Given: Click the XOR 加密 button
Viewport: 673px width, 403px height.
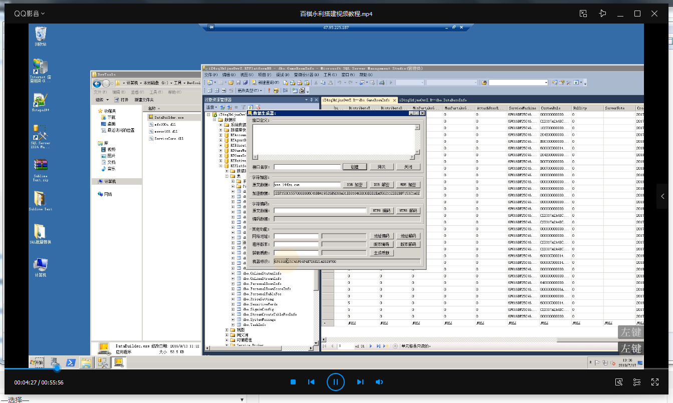Looking at the screenshot, I should [x=354, y=185].
